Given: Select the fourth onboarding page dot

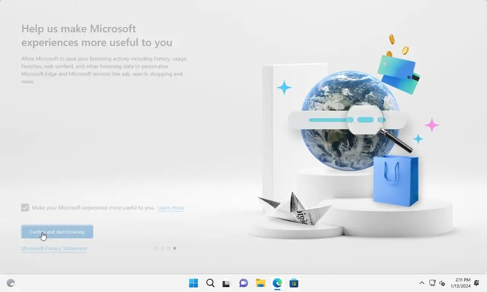Looking at the screenshot, I should (x=175, y=248).
